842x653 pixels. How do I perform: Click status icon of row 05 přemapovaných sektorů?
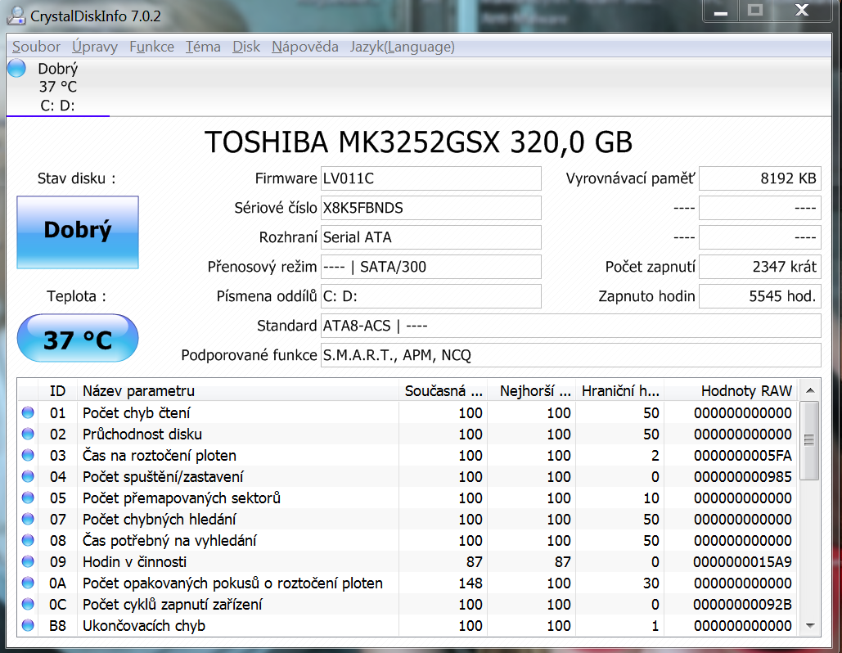coord(28,498)
